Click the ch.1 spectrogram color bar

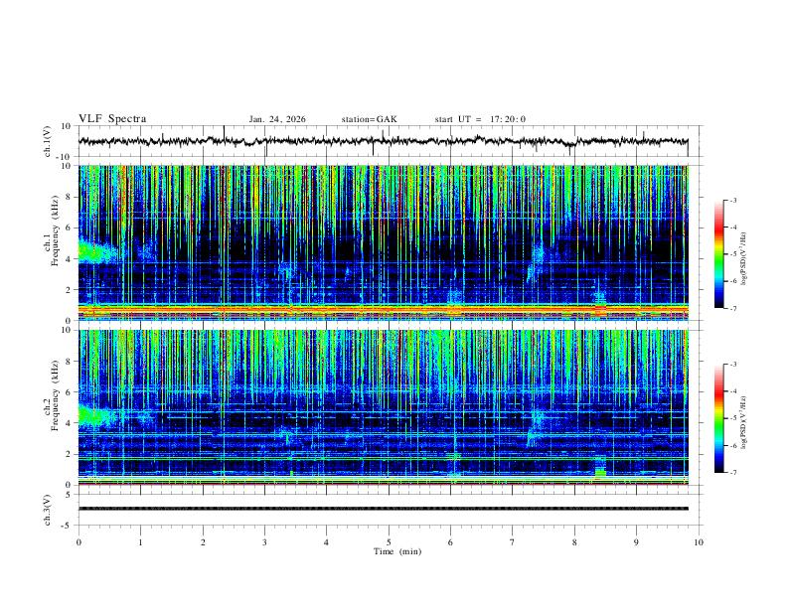pyautogui.click(x=718, y=254)
